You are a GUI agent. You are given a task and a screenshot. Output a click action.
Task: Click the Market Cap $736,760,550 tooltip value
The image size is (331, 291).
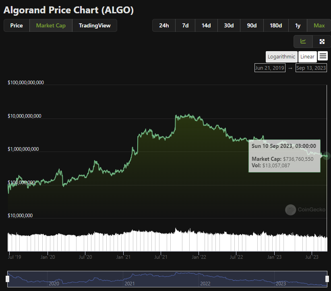click(298, 159)
